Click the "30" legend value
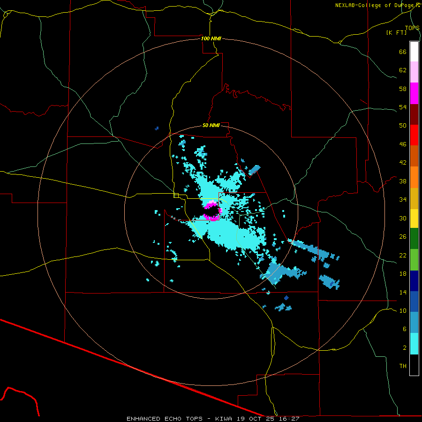 [403, 218]
